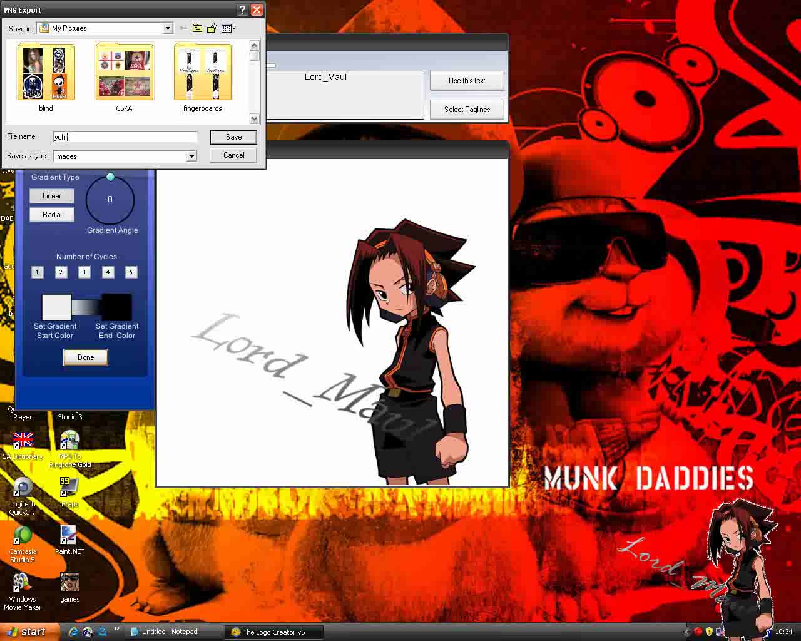Click the back arrow in PNG Export dialog
Image resolution: width=801 pixels, height=641 pixels.
183,28
